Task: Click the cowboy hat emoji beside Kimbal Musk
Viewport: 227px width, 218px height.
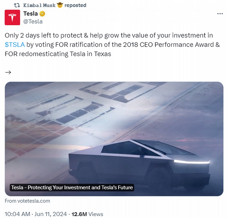Action: coord(60,5)
